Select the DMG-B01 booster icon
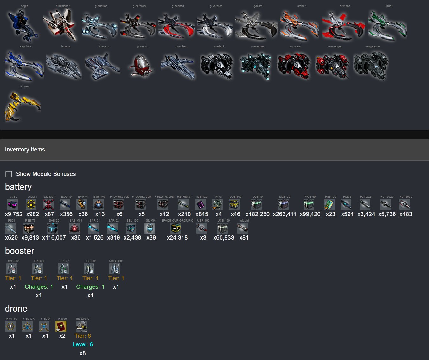This screenshot has height=360, width=429. tap(12, 269)
